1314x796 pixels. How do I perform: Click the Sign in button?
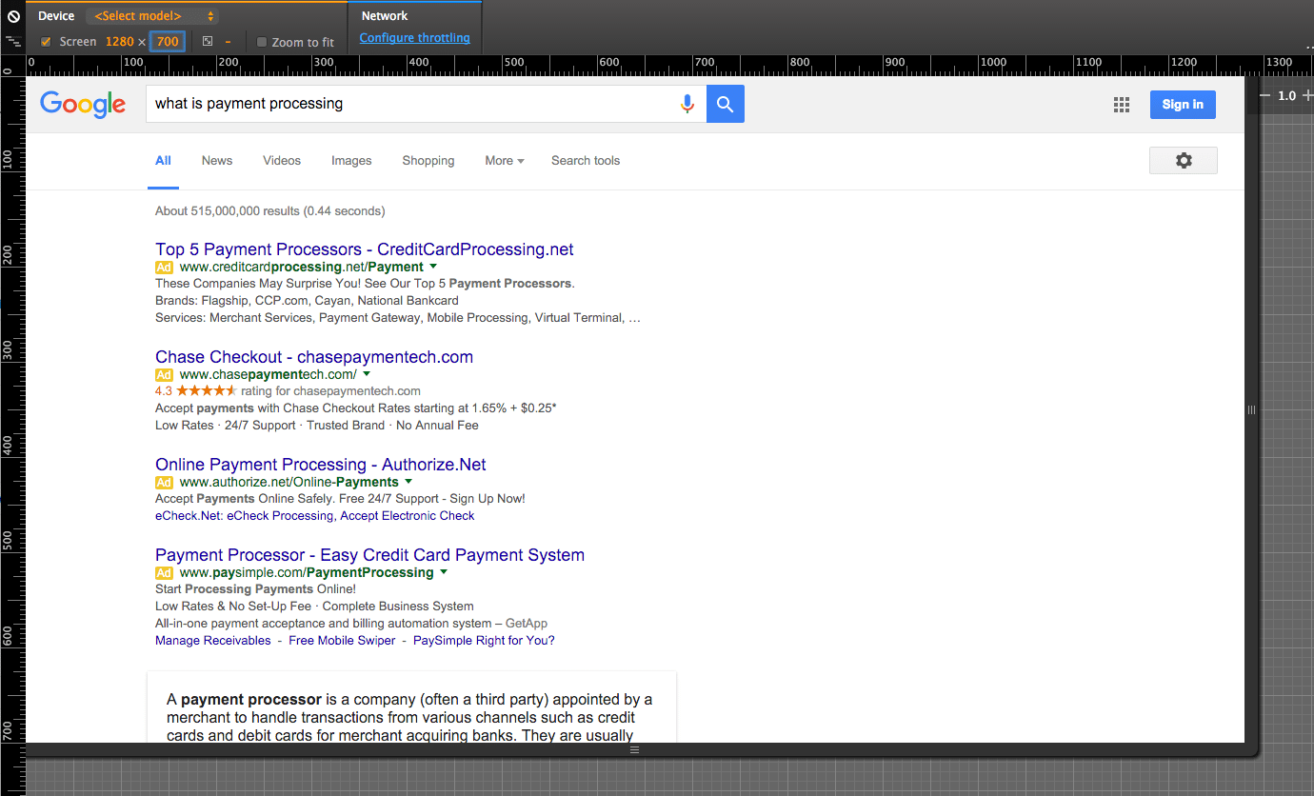click(1183, 105)
